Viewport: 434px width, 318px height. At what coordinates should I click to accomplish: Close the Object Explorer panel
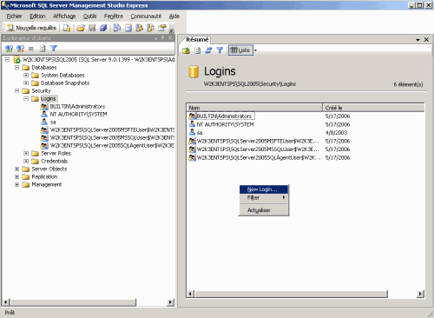pyautogui.click(x=170, y=38)
